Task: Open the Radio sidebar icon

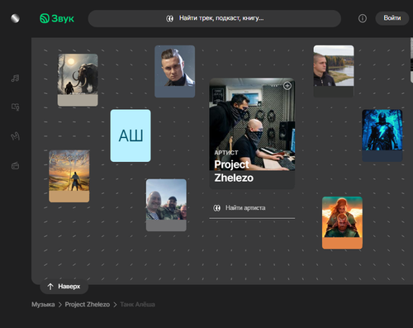Action: [x=15, y=165]
